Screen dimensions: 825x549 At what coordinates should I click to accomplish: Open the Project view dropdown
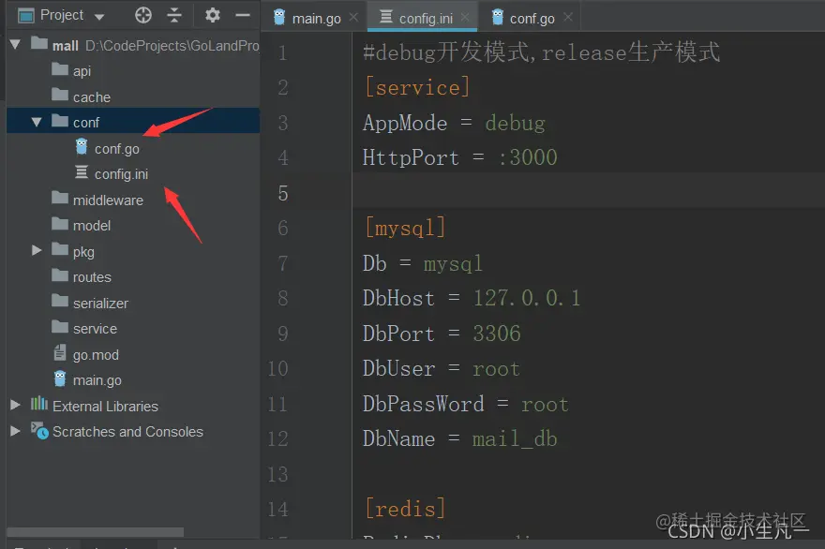tap(99, 17)
